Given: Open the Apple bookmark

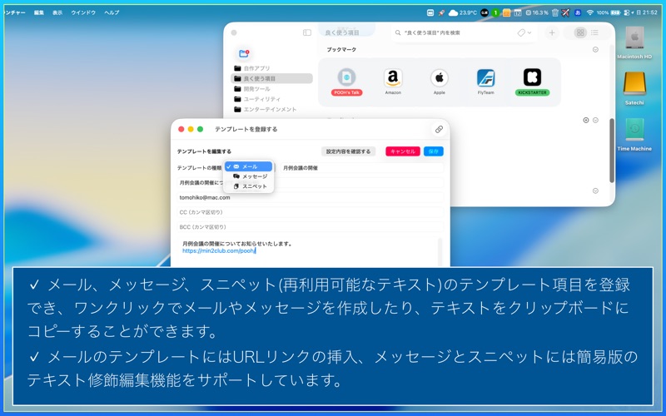Looking at the screenshot, I should [x=440, y=77].
